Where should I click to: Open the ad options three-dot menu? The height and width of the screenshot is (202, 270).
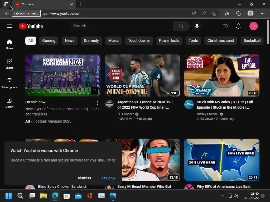coord(97,103)
